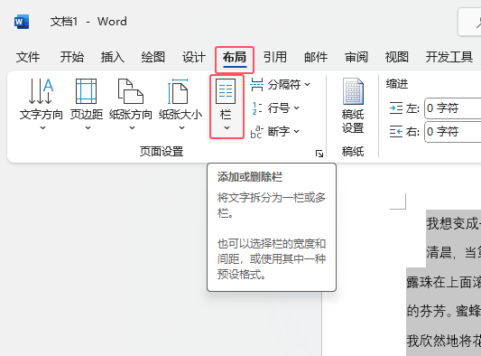Select the 布局 (Layout) tab
This screenshot has width=481, height=356.
pos(235,57)
